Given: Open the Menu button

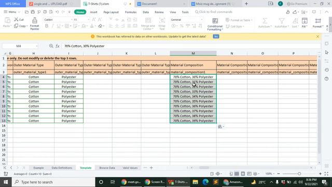Looking at the screenshot, I should (x=11, y=12).
